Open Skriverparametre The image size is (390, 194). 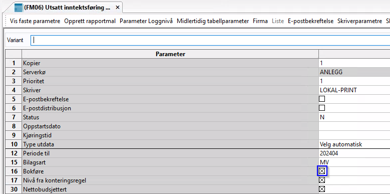click(359, 21)
